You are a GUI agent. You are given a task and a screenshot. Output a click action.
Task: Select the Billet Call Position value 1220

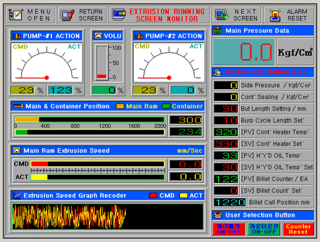(230, 202)
